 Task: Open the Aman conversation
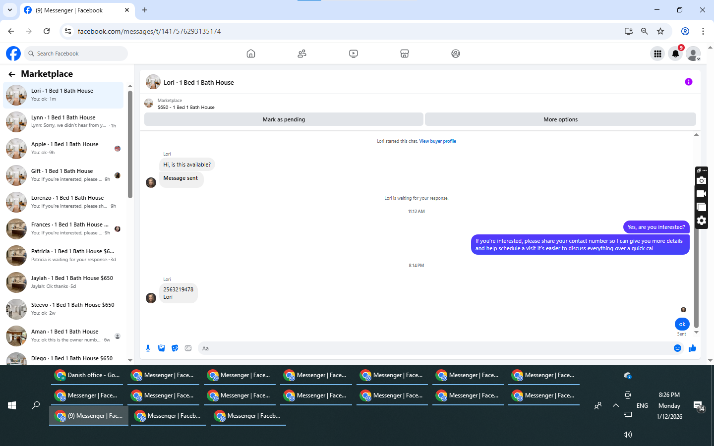click(63, 335)
